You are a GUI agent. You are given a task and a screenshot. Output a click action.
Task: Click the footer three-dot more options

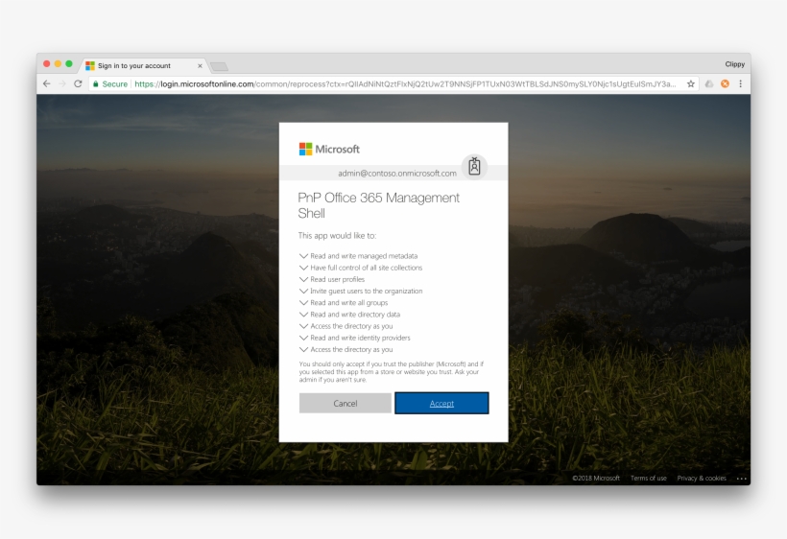click(x=742, y=479)
